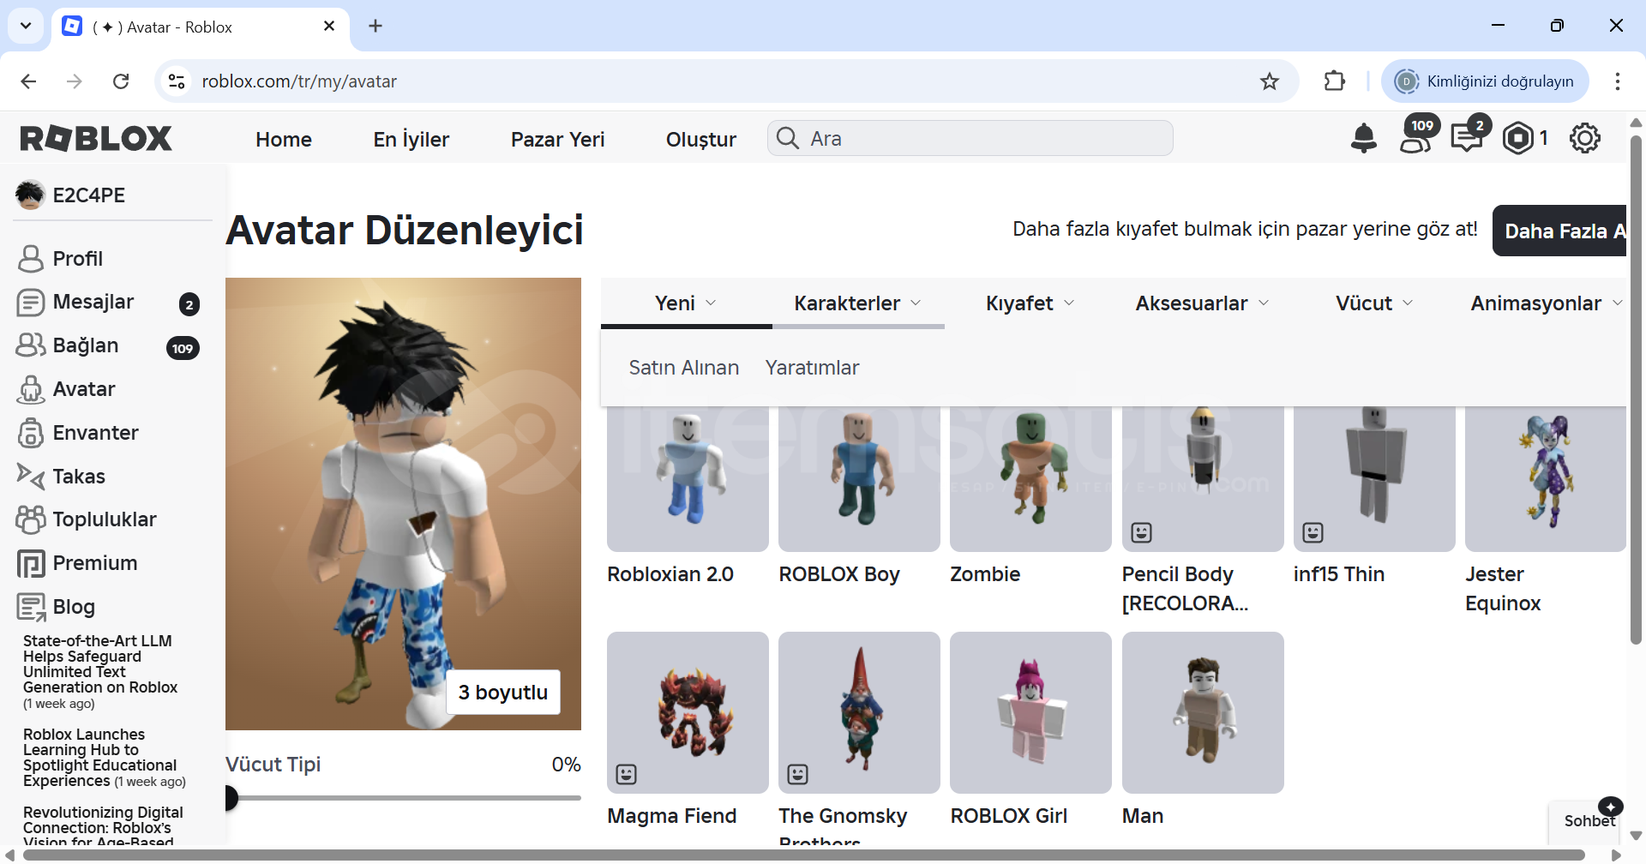Select Yaratımlar submenu item
Image resolution: width=1646 pixels, height=864 pixels.
coord(812,368)
